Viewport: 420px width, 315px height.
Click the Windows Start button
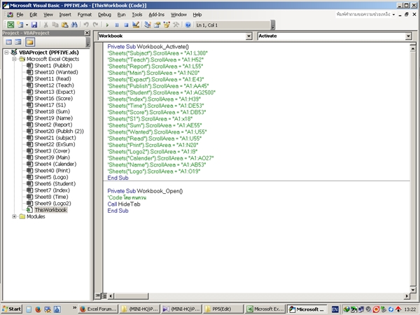[12, 309]
